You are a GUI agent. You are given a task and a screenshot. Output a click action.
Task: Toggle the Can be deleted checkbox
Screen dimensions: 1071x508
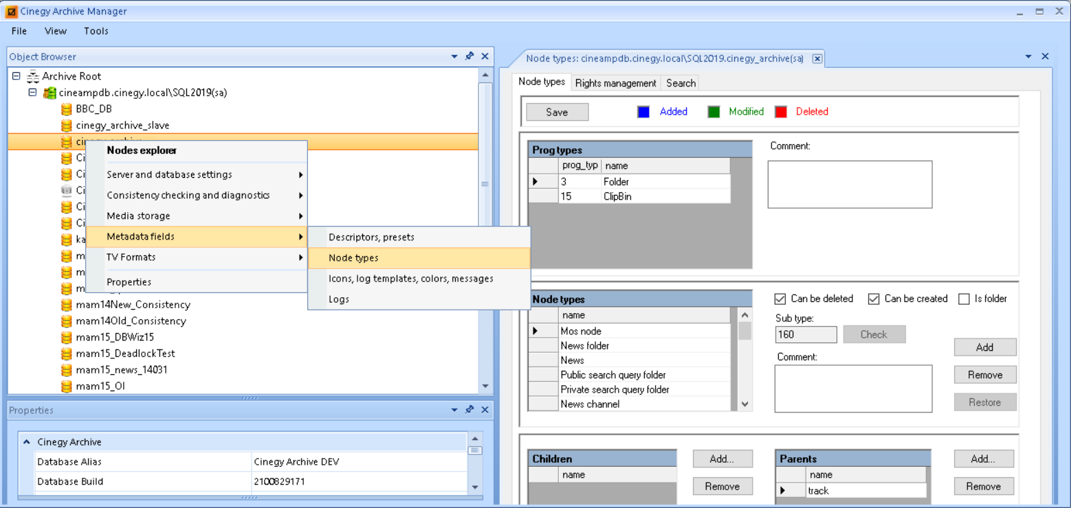click(x=780, y=299)
